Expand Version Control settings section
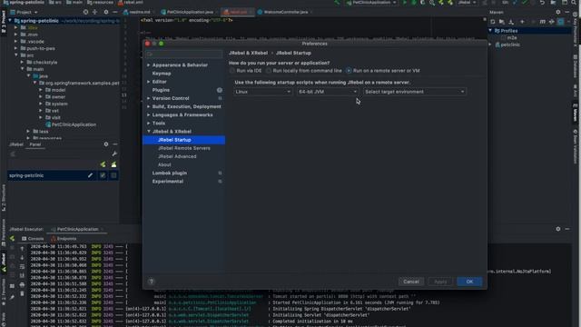The width and height of the screenshot is (581, 327). 149,98
